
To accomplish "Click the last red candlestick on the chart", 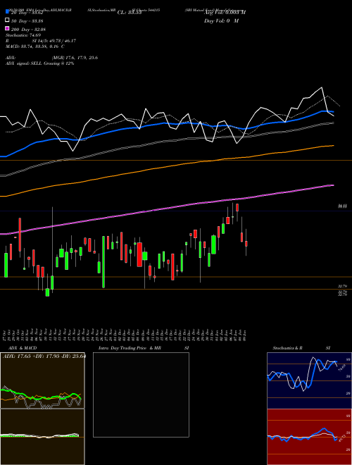I will point(246,244).
